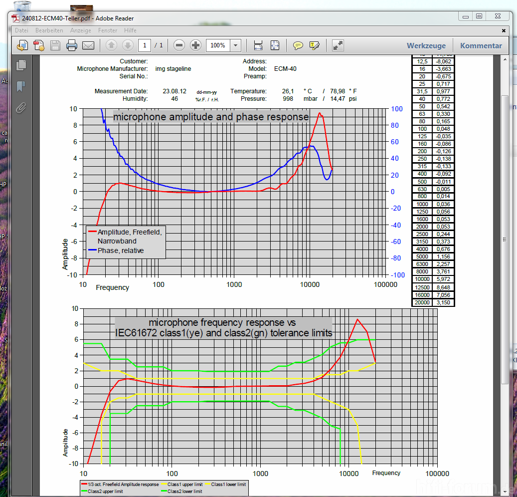The image size is (517, 497).
Task: Show the bookmarks side panel
Action: tap(21, 86)
